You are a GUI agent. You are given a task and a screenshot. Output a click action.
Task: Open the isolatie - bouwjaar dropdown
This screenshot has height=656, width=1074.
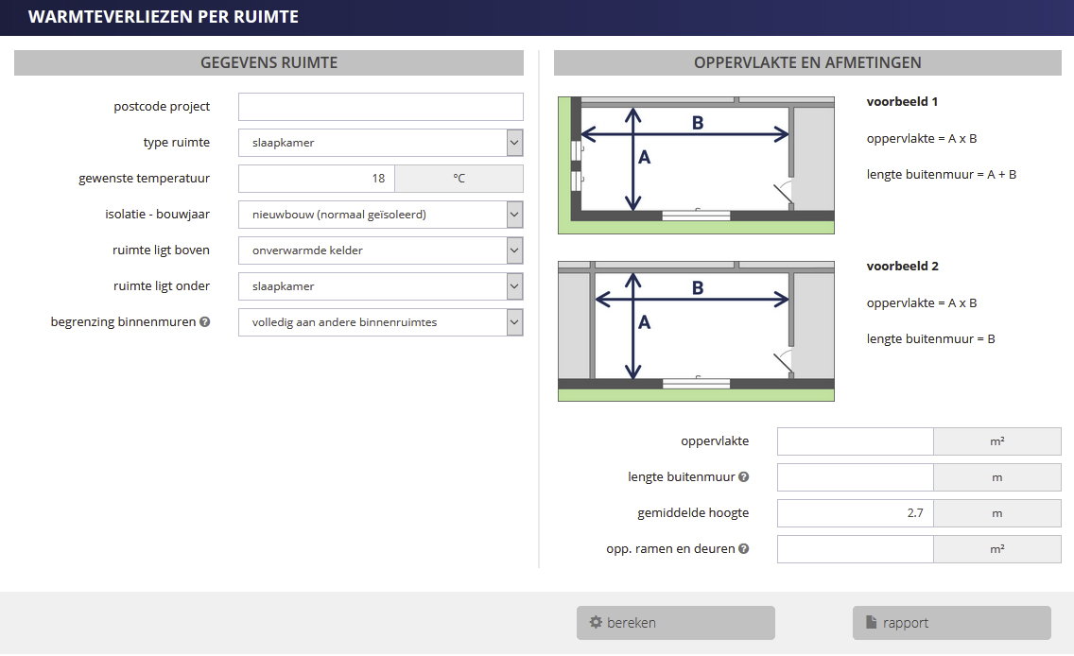click(381, 215)
